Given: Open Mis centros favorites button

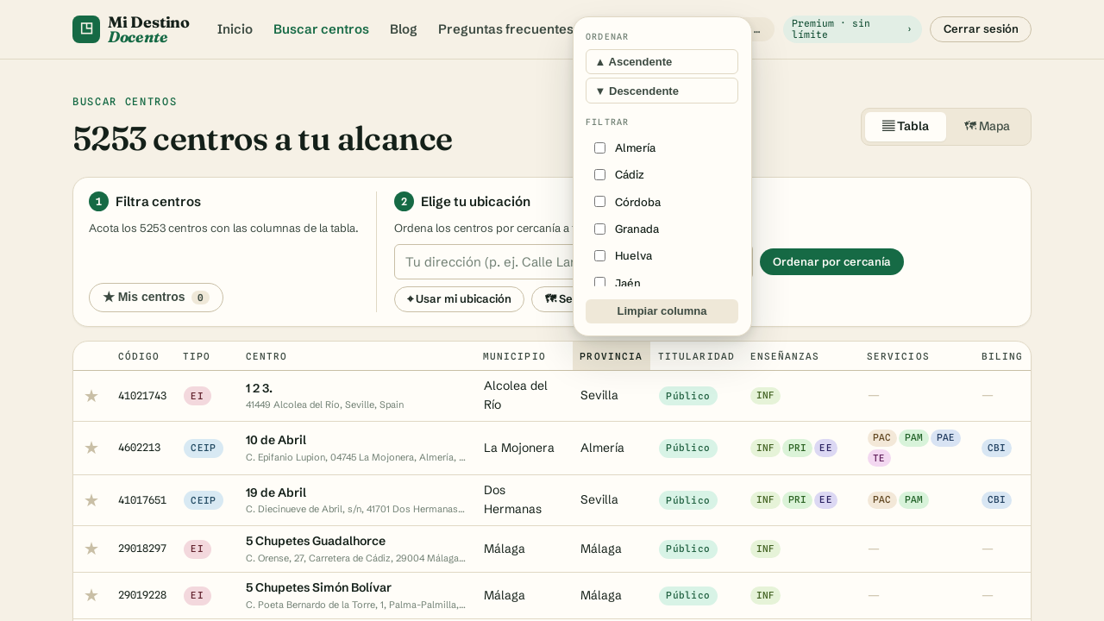Looking at the screenshot, I should pyautogui.click(x=156, y=298).
